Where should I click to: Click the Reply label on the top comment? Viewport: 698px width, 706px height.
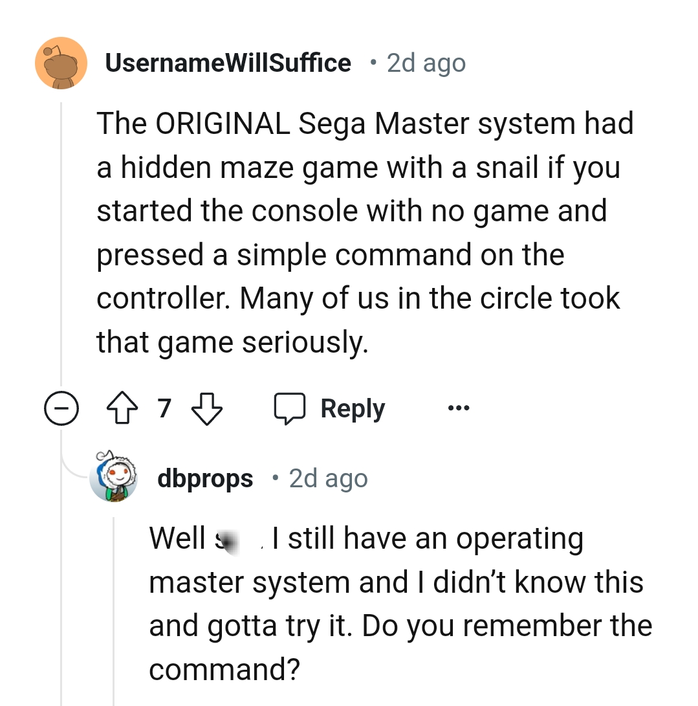(351, 408)
